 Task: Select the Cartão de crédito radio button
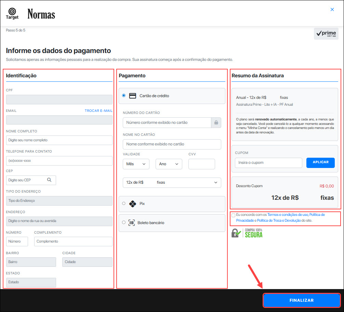pos(124,96)
